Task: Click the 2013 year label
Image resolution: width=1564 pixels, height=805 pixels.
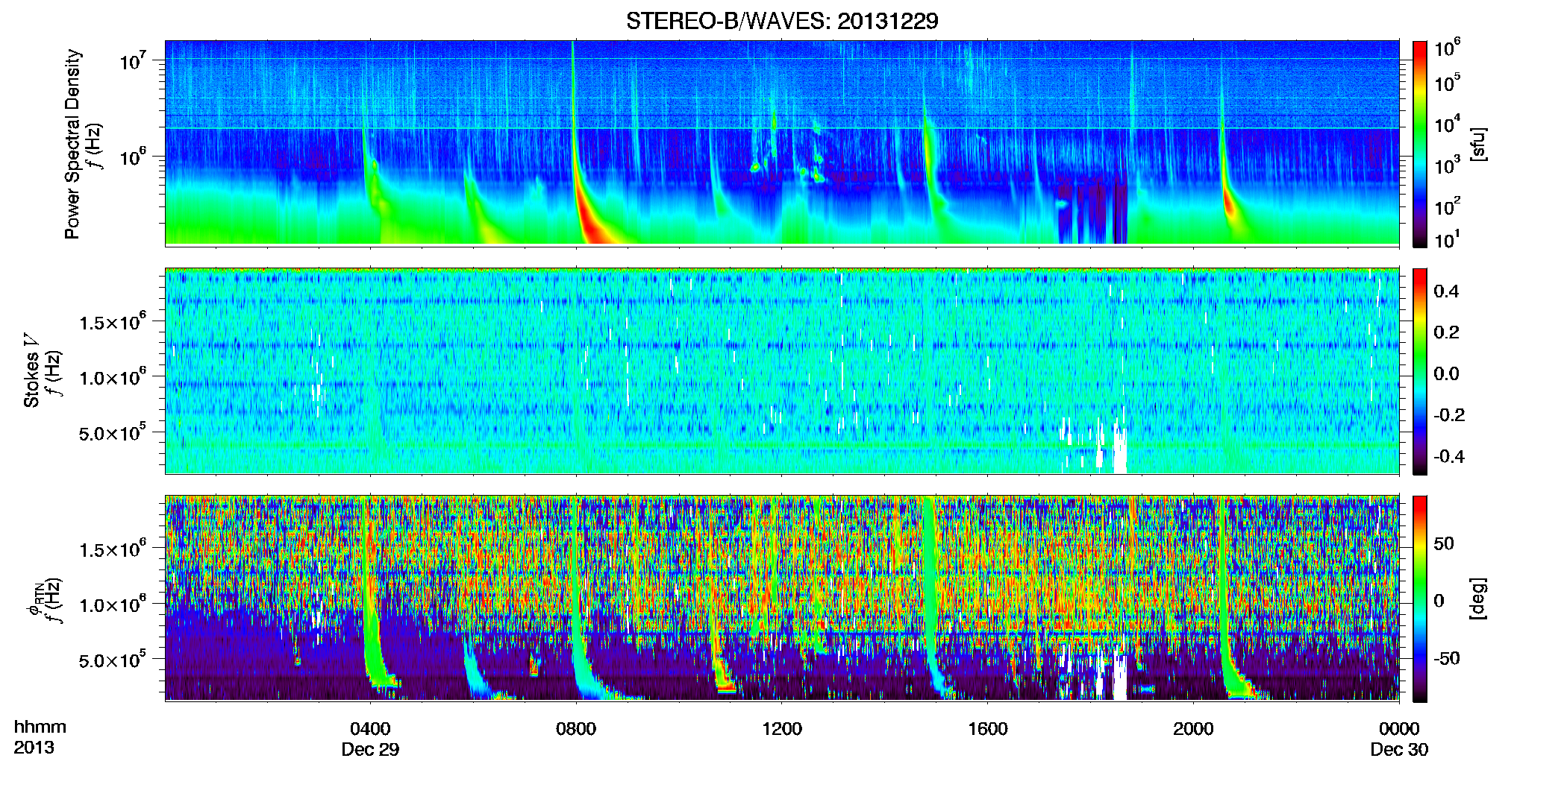Action: [x=34, y=748]
